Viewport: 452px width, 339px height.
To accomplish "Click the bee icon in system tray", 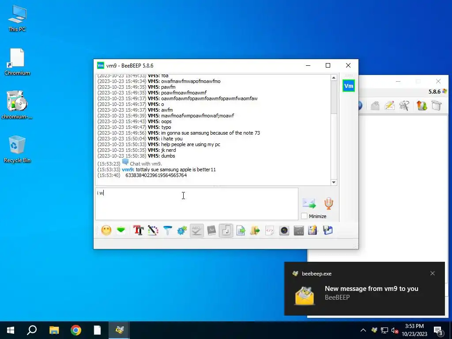I will [x=374, y=330].
